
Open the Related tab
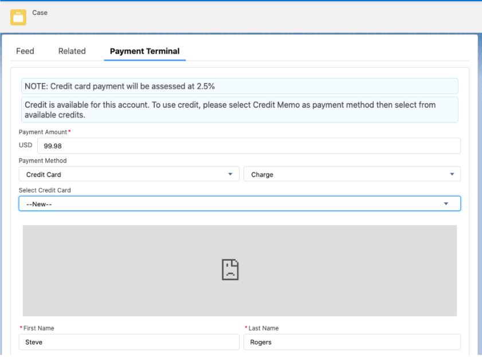click(x=72, y=51)
